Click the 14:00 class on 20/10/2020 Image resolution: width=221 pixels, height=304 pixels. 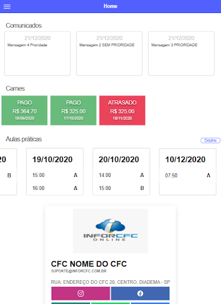point(121,175)
